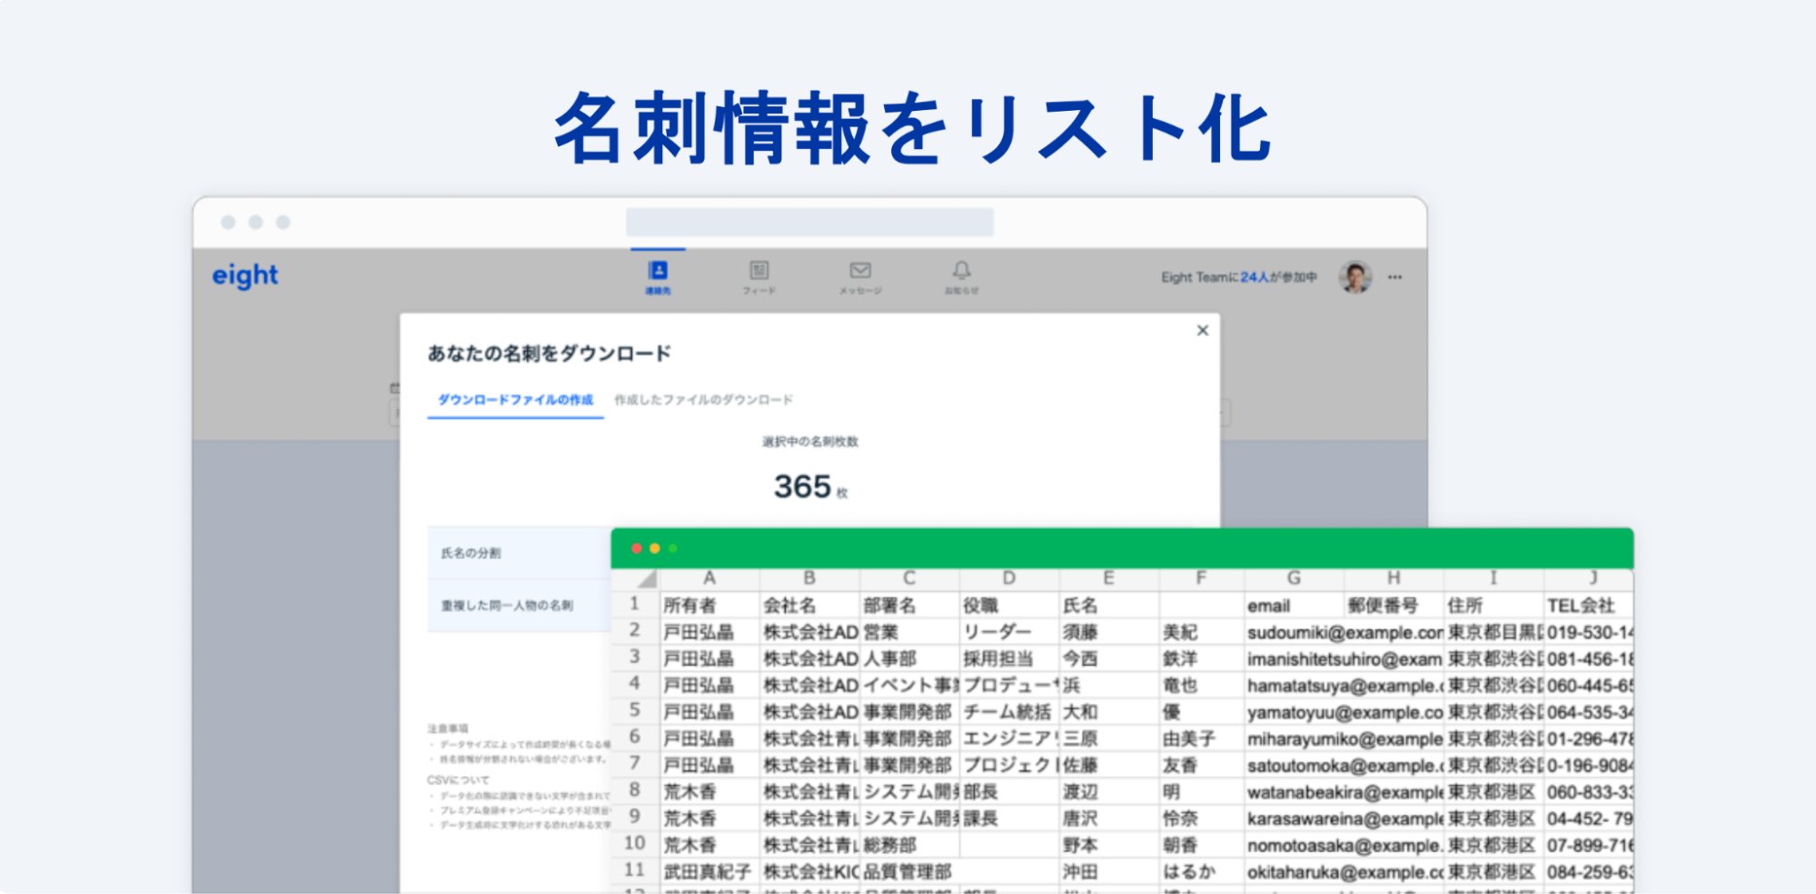1816x894 pixels.
Task: Click the Eight Team 24人 link
Action: 1254,277
